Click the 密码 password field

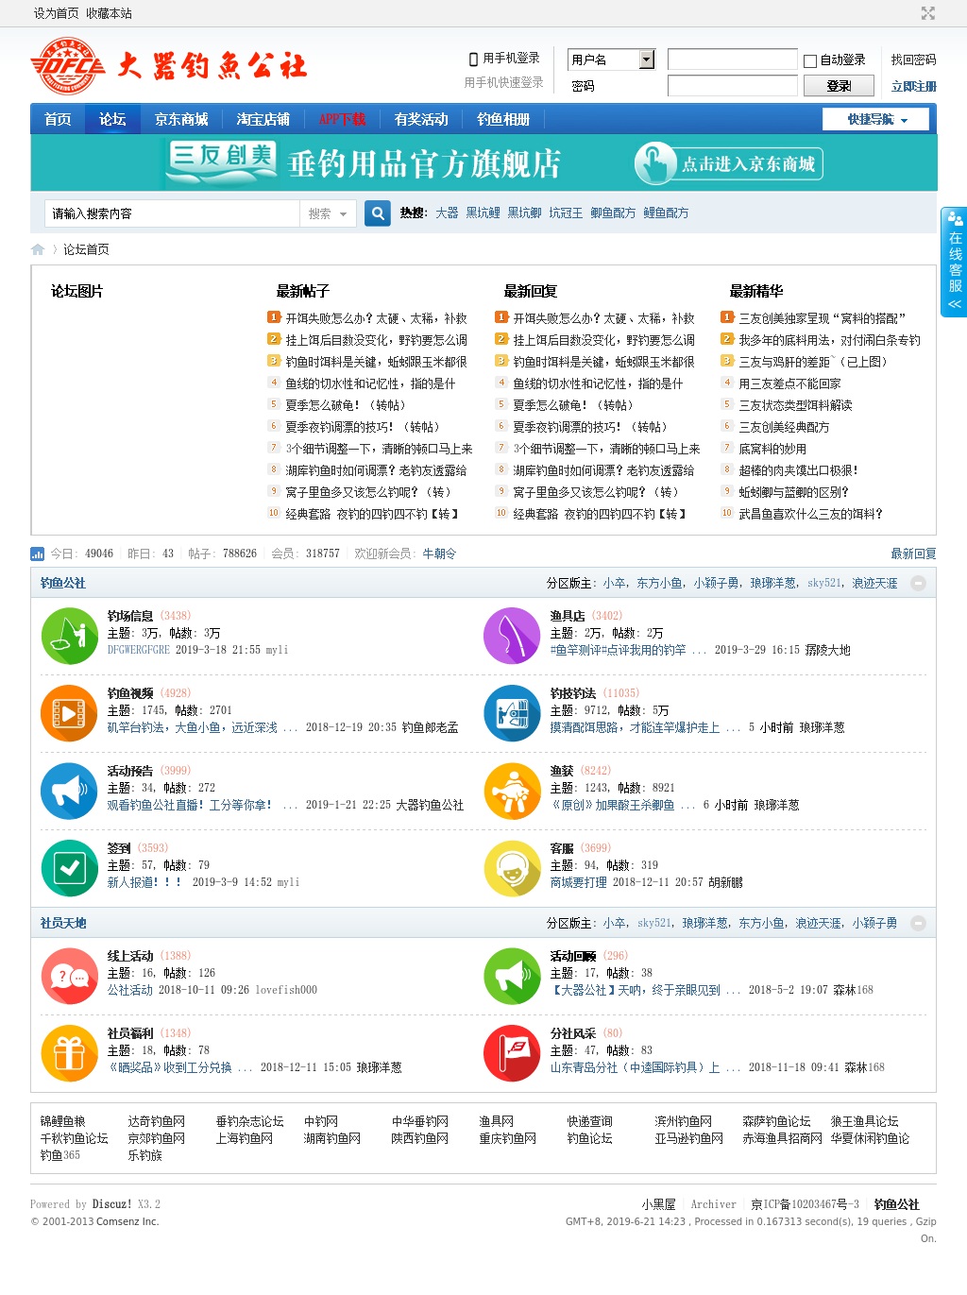point(733,86)
